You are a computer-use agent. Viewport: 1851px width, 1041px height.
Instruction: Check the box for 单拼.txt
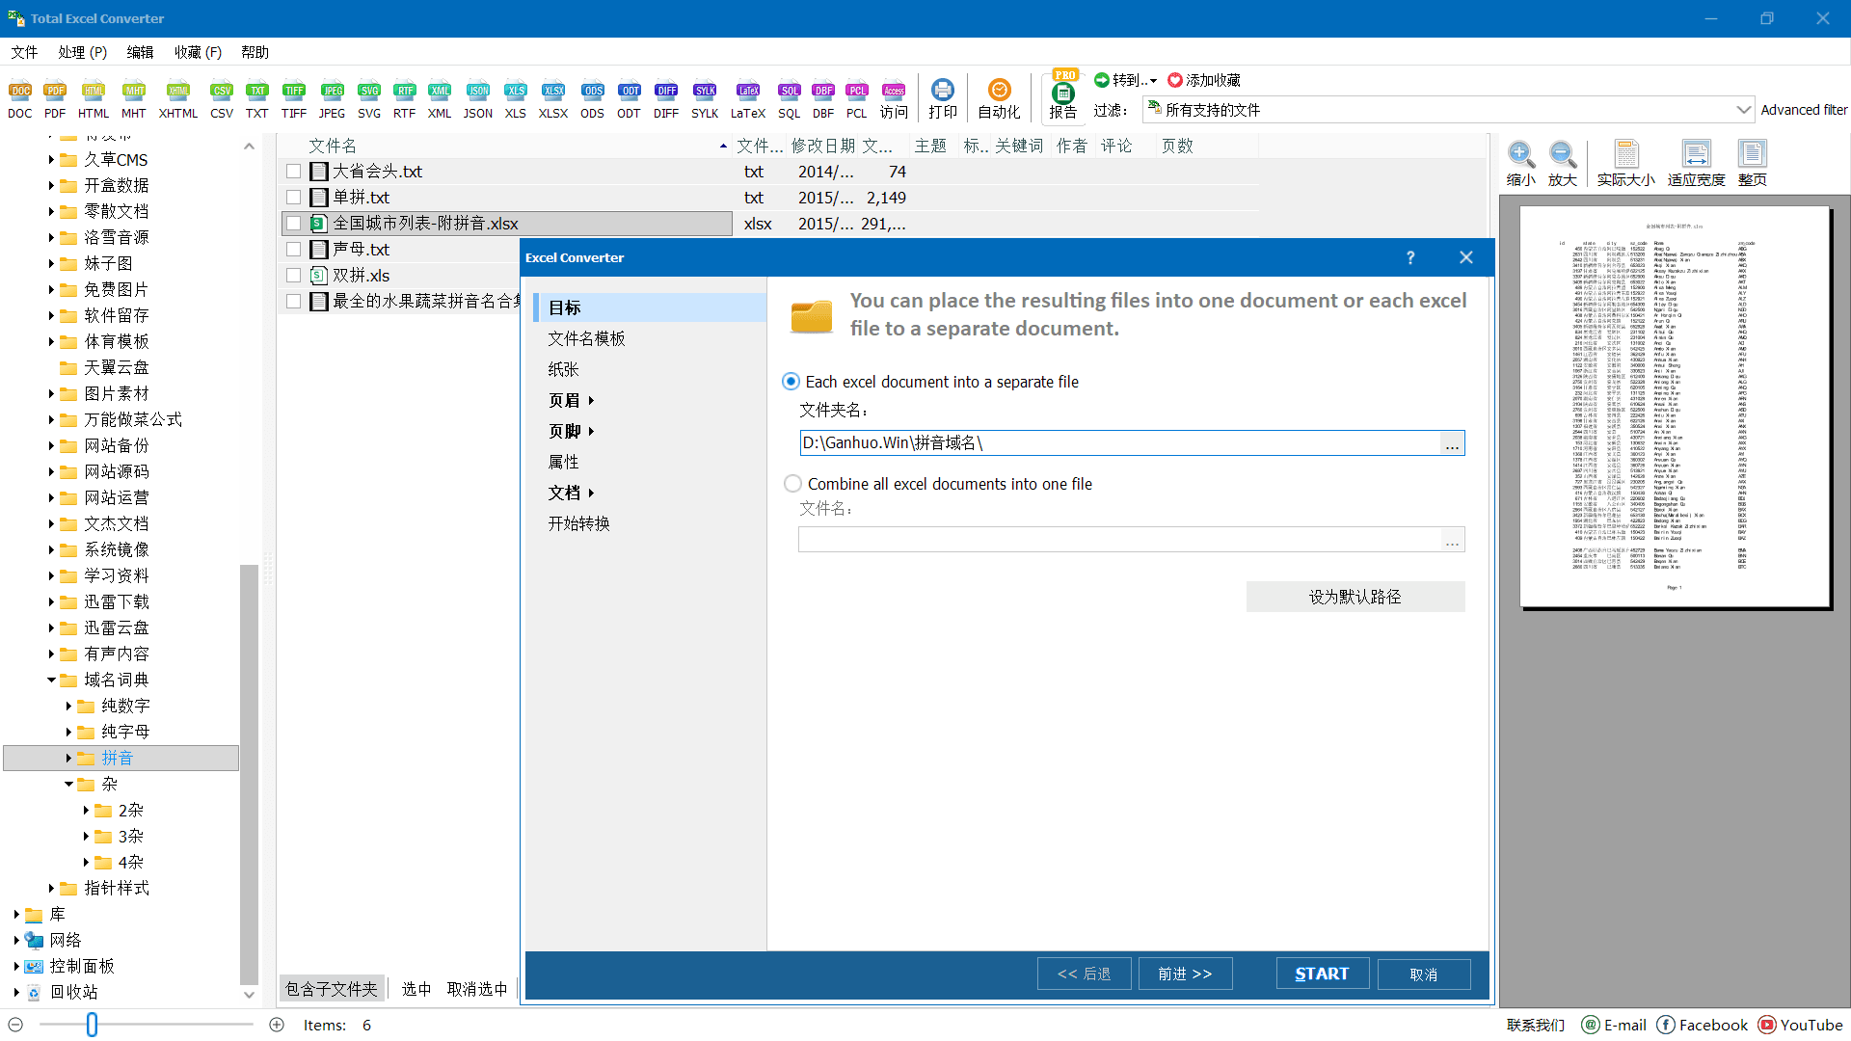coord(293,198)
